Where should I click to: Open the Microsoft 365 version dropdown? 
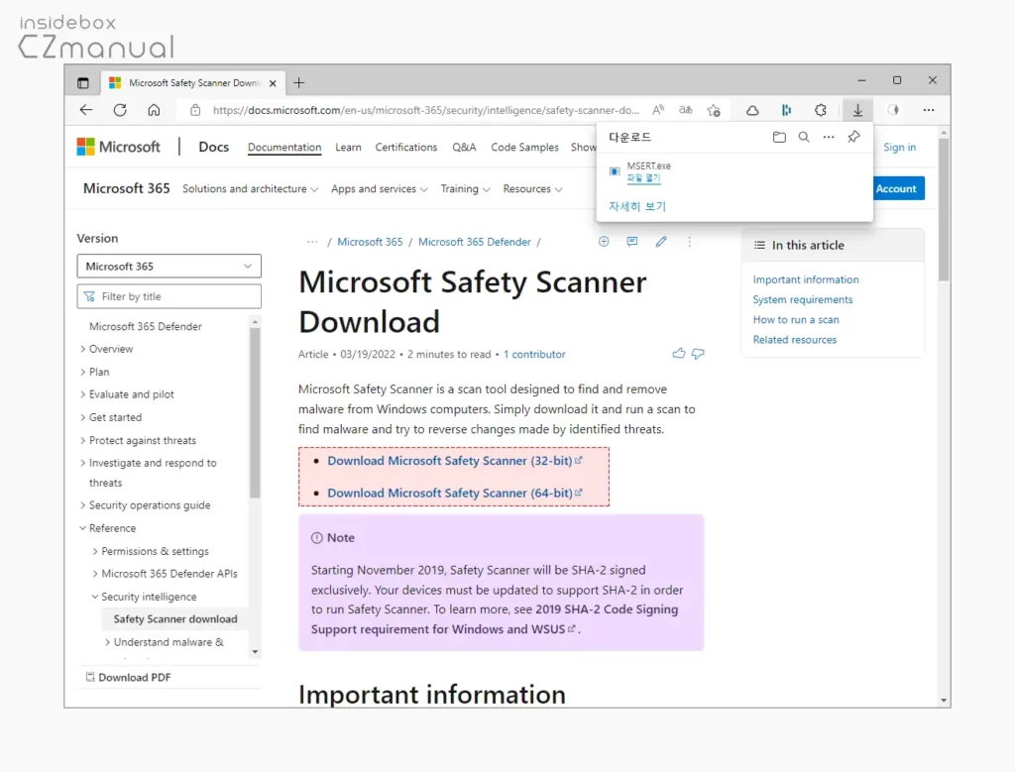pyautogui.click(x=169, y=266)
